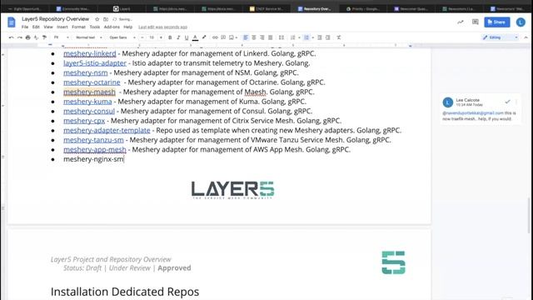Clear formatting from selected text
Viewport: 533px width, 300px height.
[339, 37]
